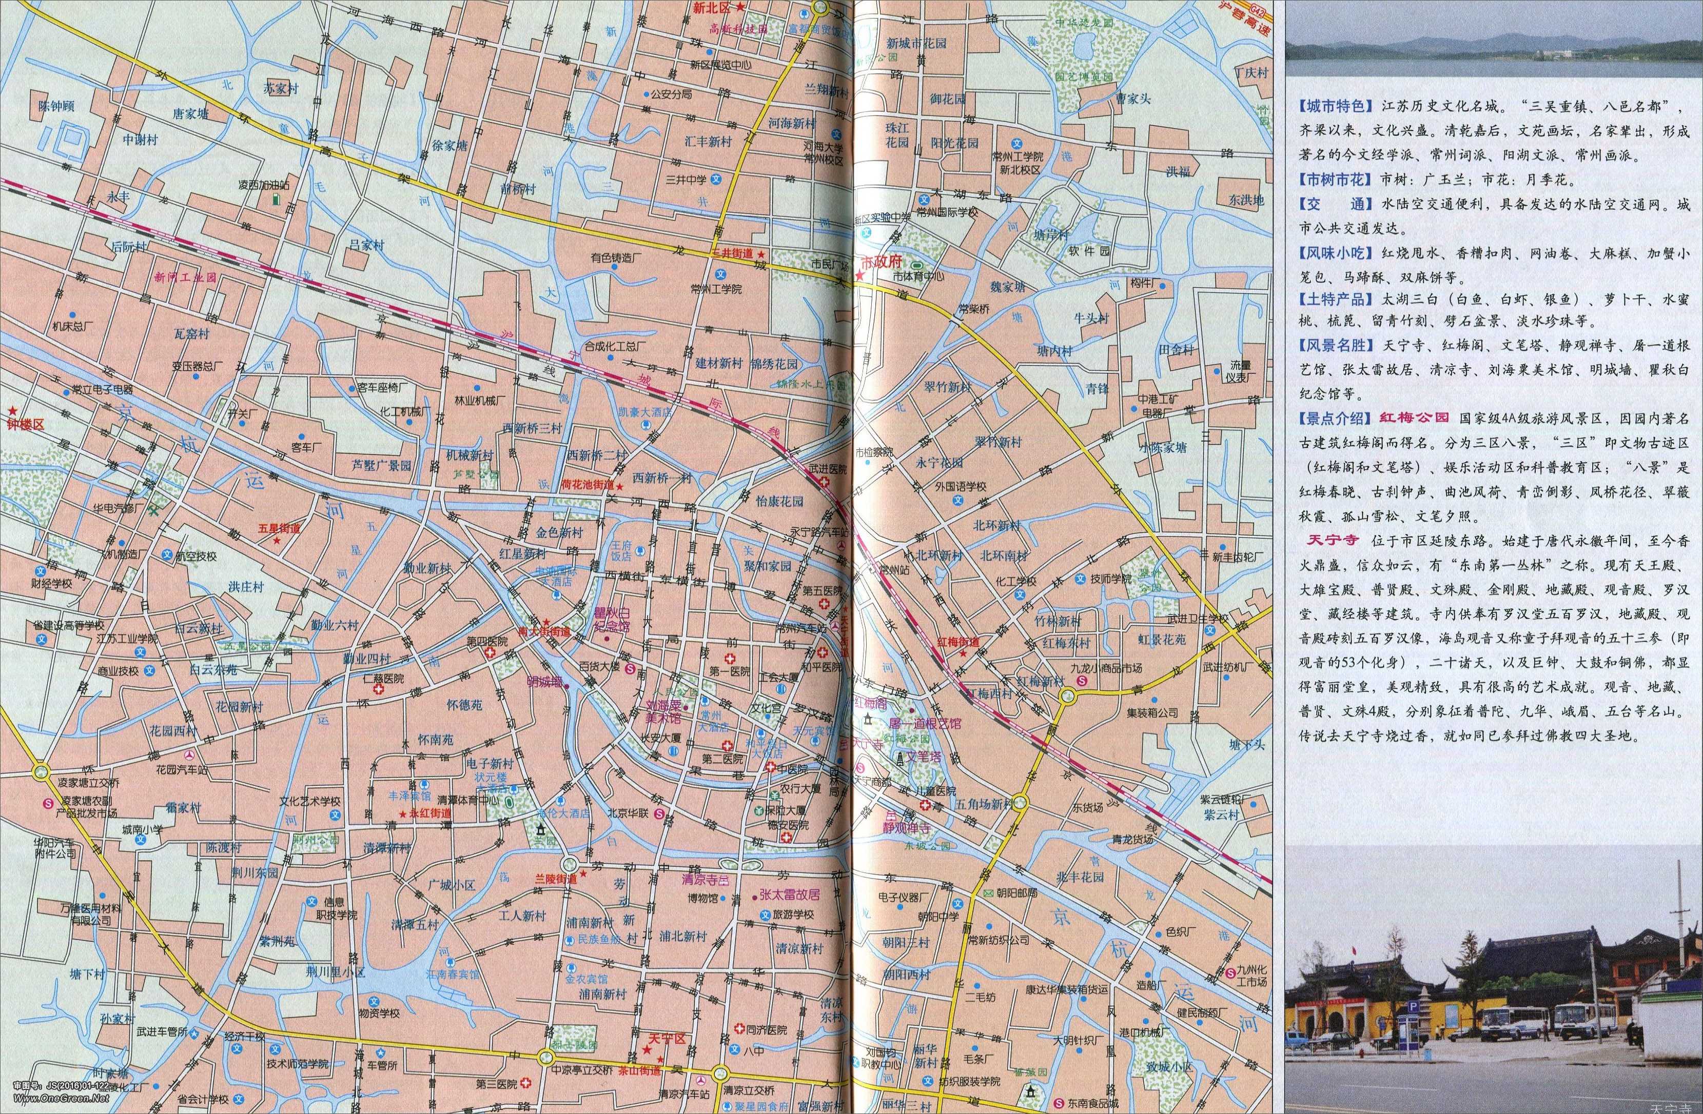Viewport: 1703px width, 1114px height.
Task: Click the red star at 钟楼区
Action: click(x=12, y=411)
